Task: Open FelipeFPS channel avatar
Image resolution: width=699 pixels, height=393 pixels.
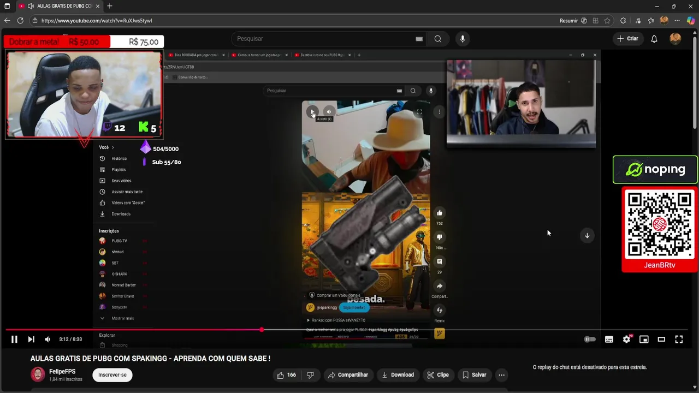Action: coord(38,374)
